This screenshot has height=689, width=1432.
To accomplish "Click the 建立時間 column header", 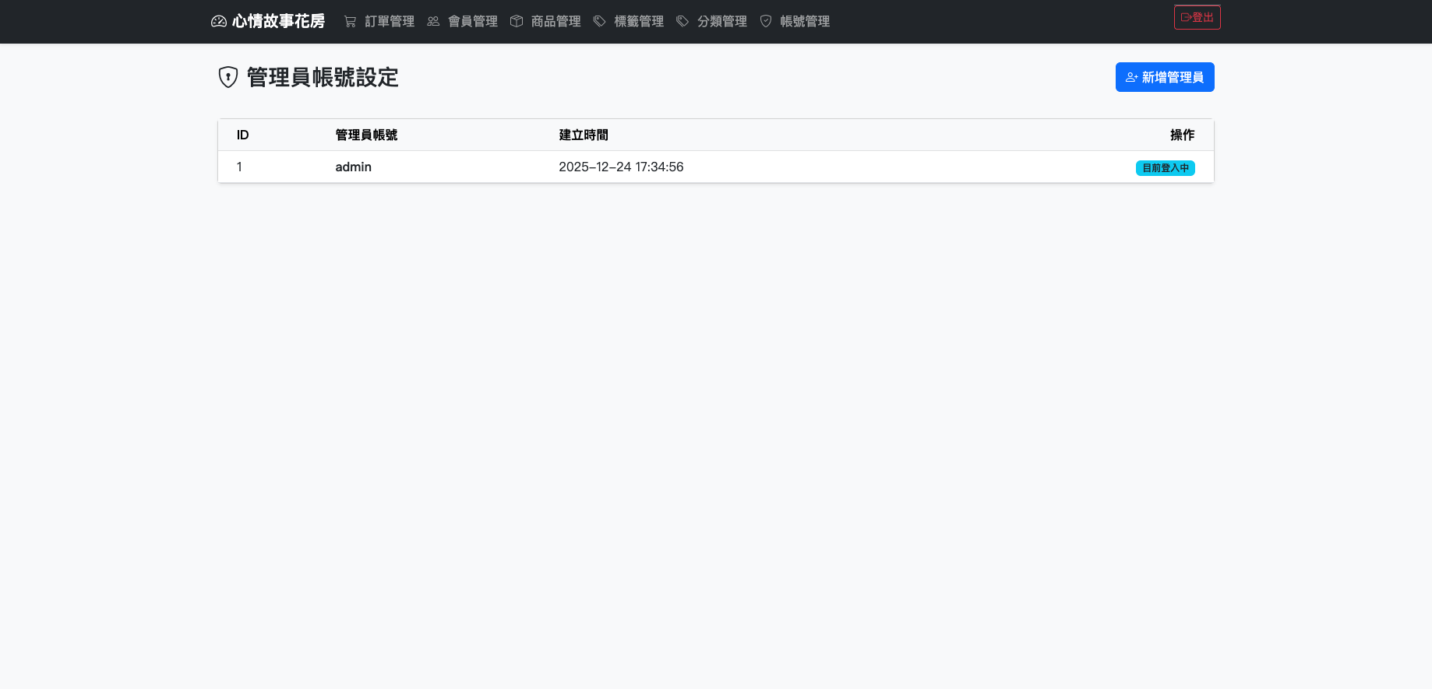I will click(x=583, y=135).
